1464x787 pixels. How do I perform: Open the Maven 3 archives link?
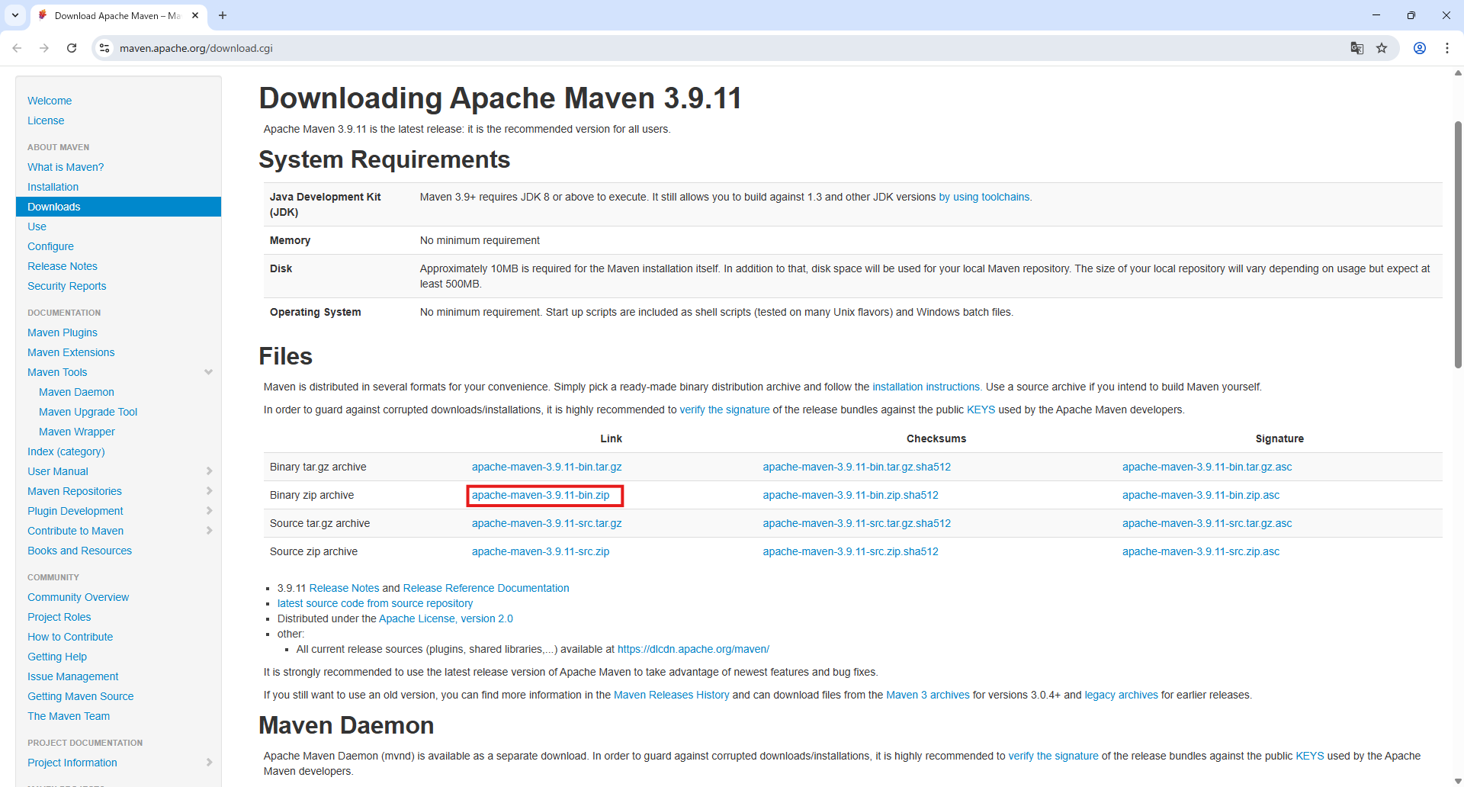(928, 695)
